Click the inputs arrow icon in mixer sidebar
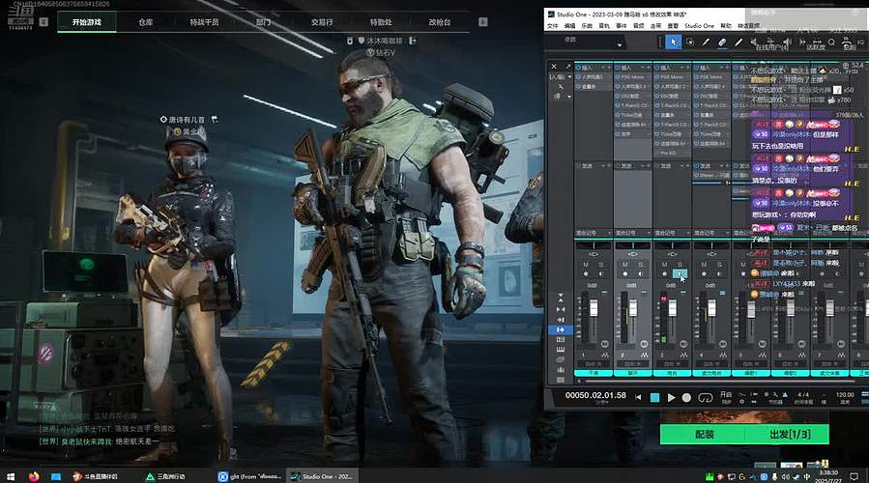Image resolution: width=869 pixels, height=483 pixels. click(561, 320)
